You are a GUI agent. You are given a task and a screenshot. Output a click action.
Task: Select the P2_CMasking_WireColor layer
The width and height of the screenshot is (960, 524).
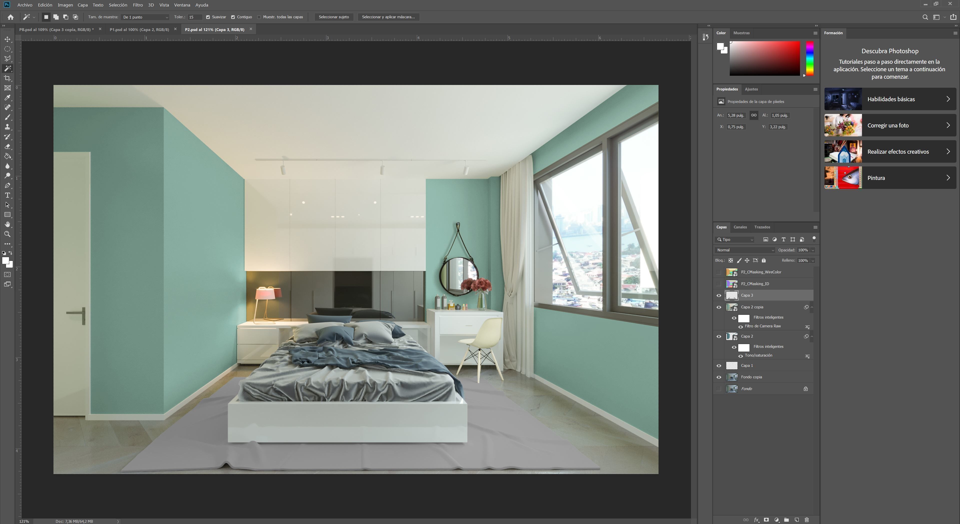[x=760, y=272]
